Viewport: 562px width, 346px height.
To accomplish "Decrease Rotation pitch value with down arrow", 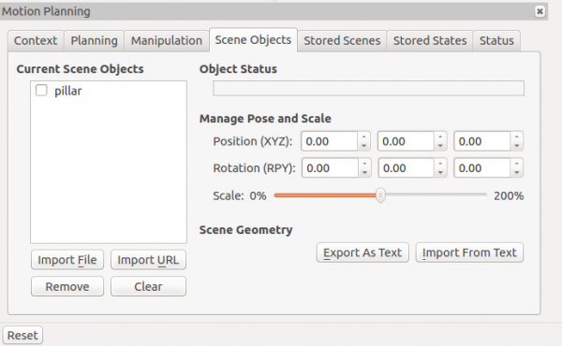I will tap(440, 172).
